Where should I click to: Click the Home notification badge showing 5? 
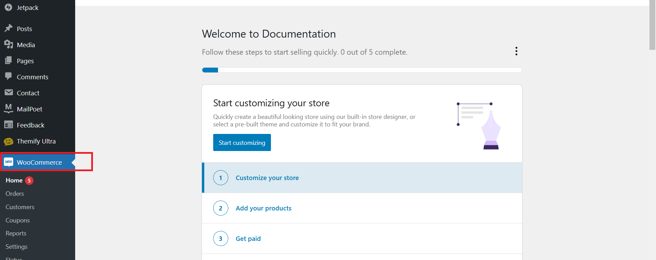[29, 180]
